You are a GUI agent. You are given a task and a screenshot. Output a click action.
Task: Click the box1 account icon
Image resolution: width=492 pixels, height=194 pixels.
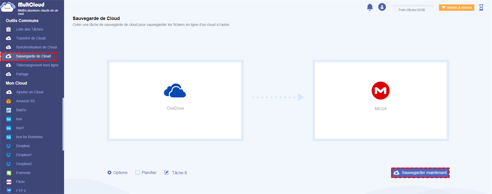tap(9, 128)
